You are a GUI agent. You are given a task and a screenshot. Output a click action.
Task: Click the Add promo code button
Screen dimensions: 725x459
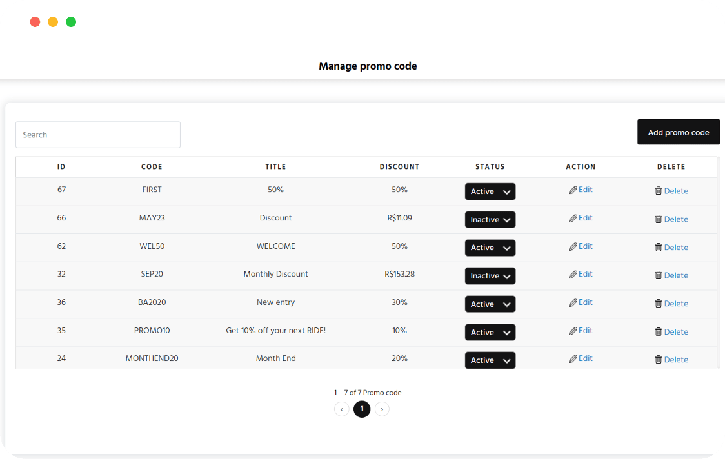coord(678,132)
